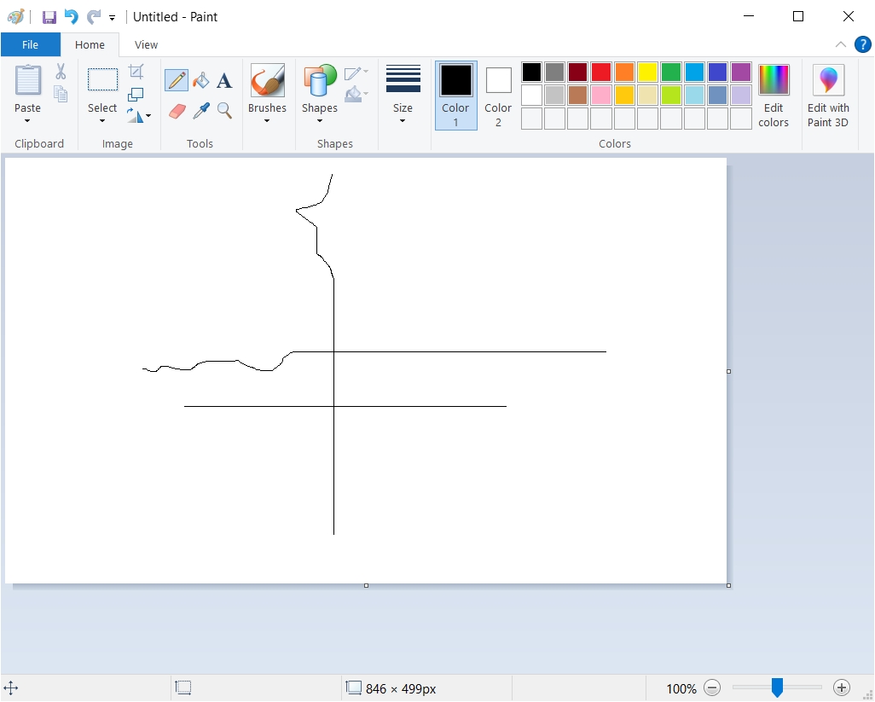Image resolution: width=875 pixels, height=702 pixels.
Task: Select the Color picker eyedropper tool
Action: point(201,111)
